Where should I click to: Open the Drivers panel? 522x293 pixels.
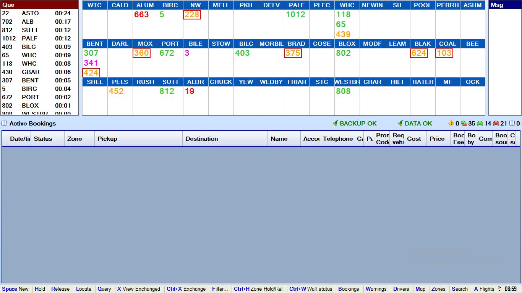click(x=401, y=289)
